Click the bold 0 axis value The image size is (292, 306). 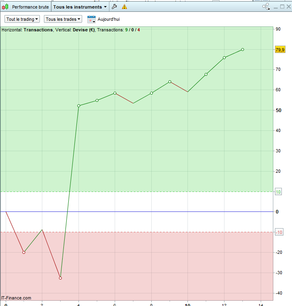pyautogui.click(x=277, y=212)
